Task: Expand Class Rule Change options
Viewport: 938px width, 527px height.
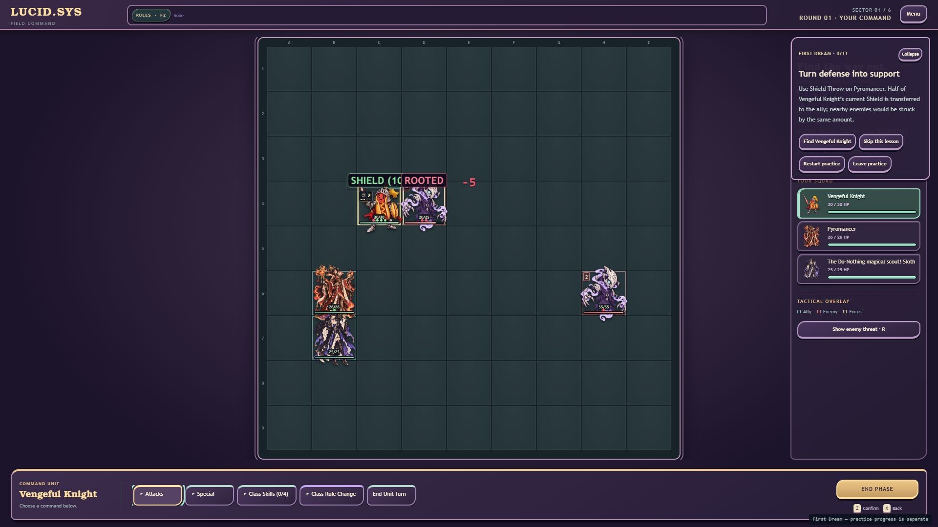Action: (331, 495)
